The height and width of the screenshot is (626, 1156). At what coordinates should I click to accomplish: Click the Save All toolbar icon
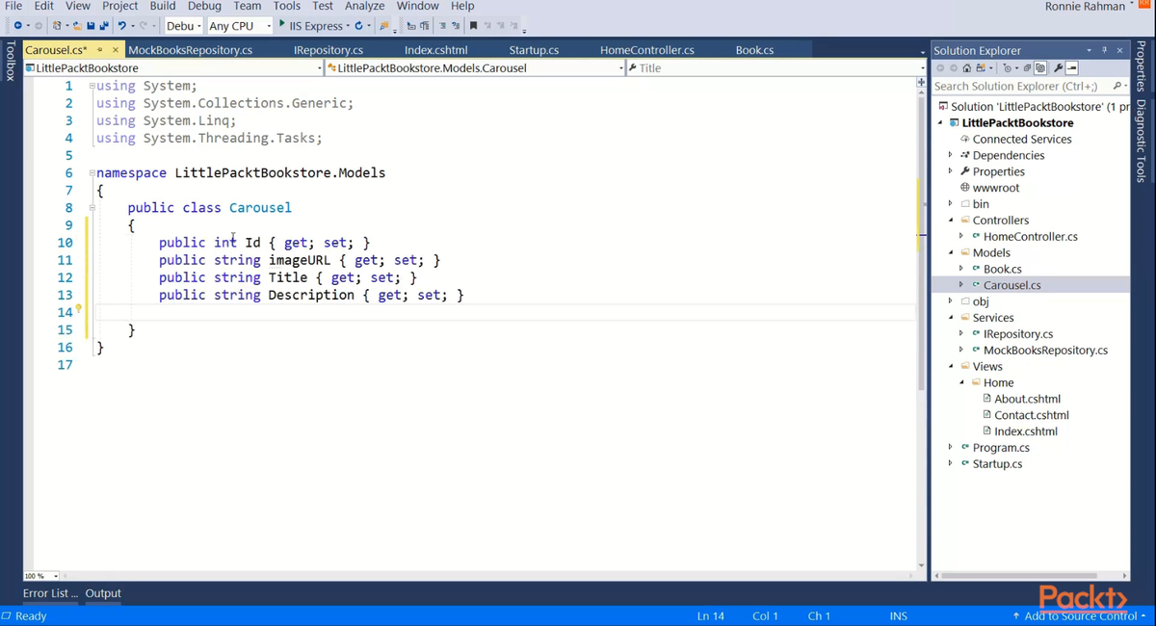click(103, 25)
